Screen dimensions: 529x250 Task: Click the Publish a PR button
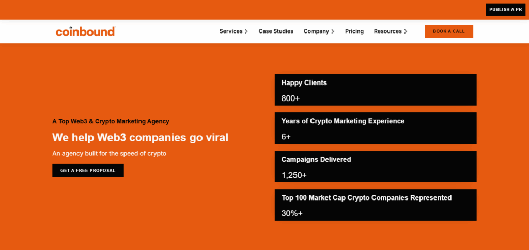505,10
